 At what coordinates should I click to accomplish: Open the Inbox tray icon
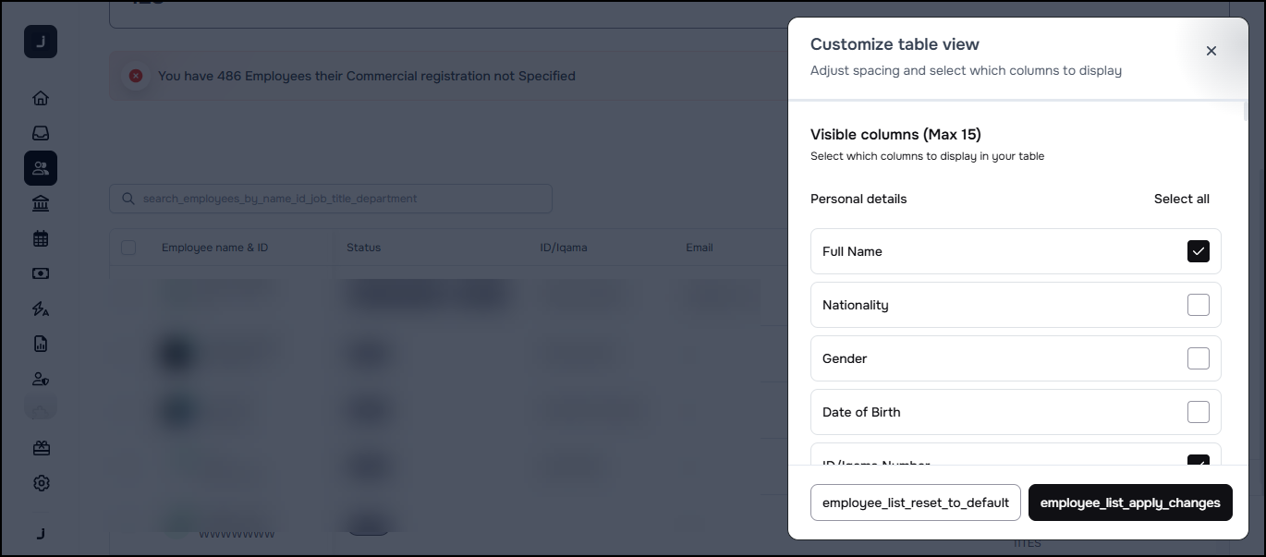point(41,133)
